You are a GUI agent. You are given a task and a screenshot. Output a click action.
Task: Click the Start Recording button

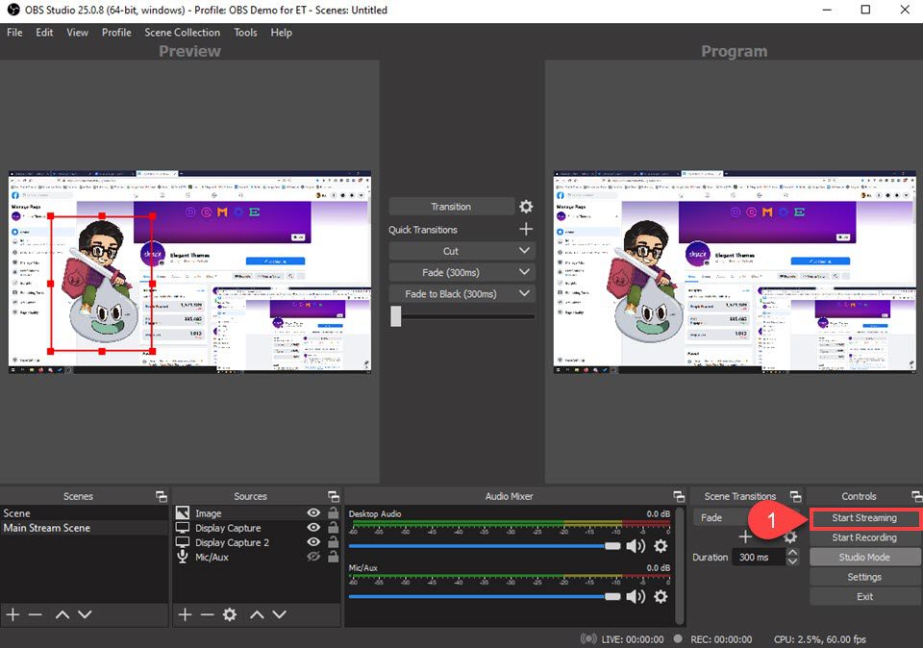[865, 537]
